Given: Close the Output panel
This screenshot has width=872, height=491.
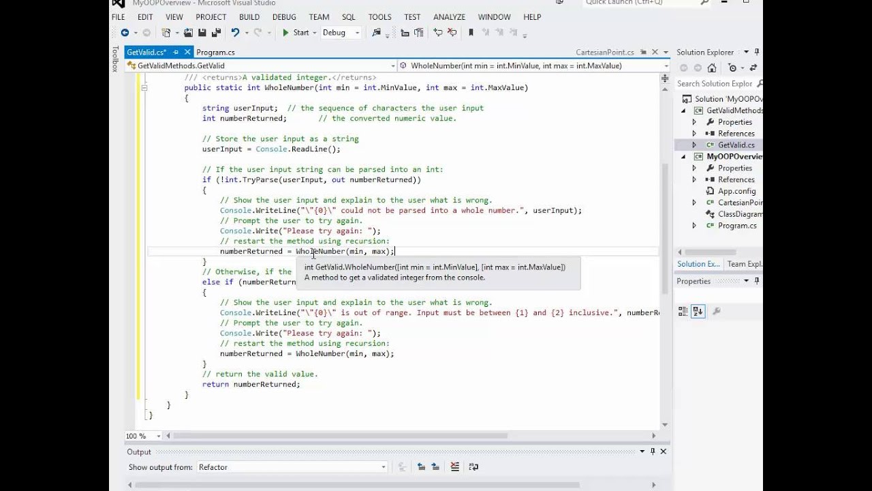Looking at the screenshot, I should click(x=664, y=451).
